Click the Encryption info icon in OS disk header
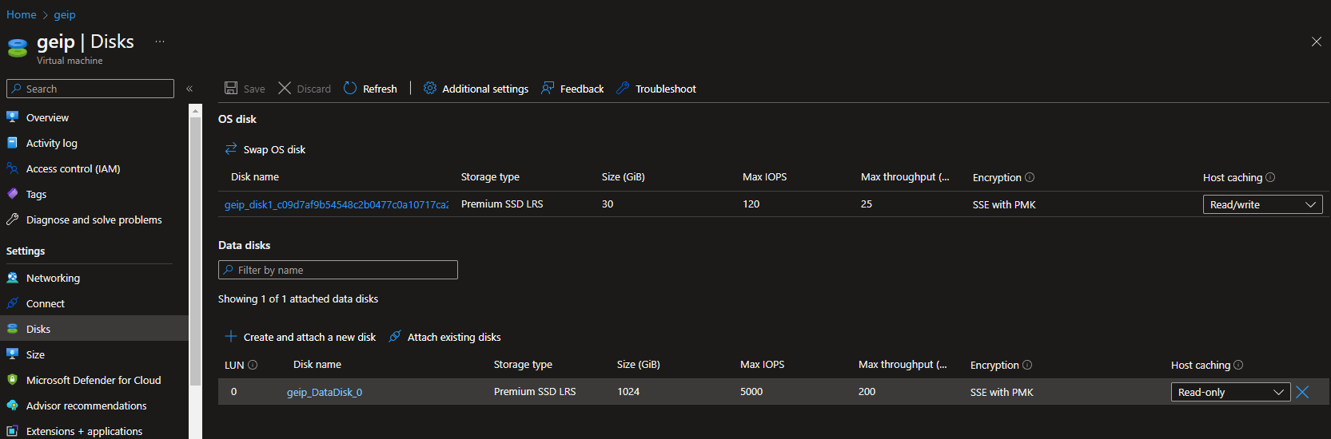This screenshot has width=1331, height=439. pyautogui.click(x=1030, y=177)
